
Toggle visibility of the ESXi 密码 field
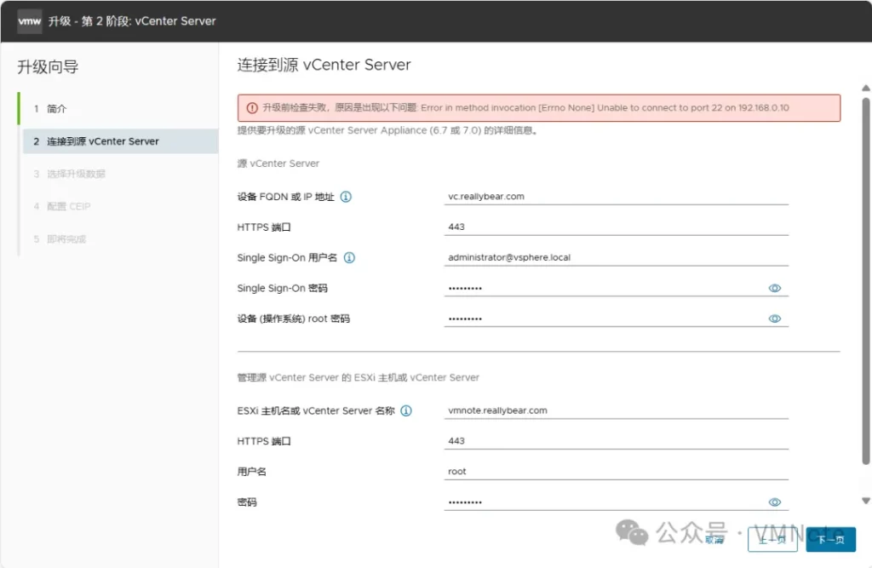[774, 502]
